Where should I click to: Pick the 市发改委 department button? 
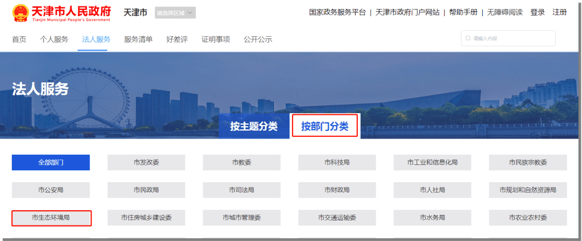146,162
